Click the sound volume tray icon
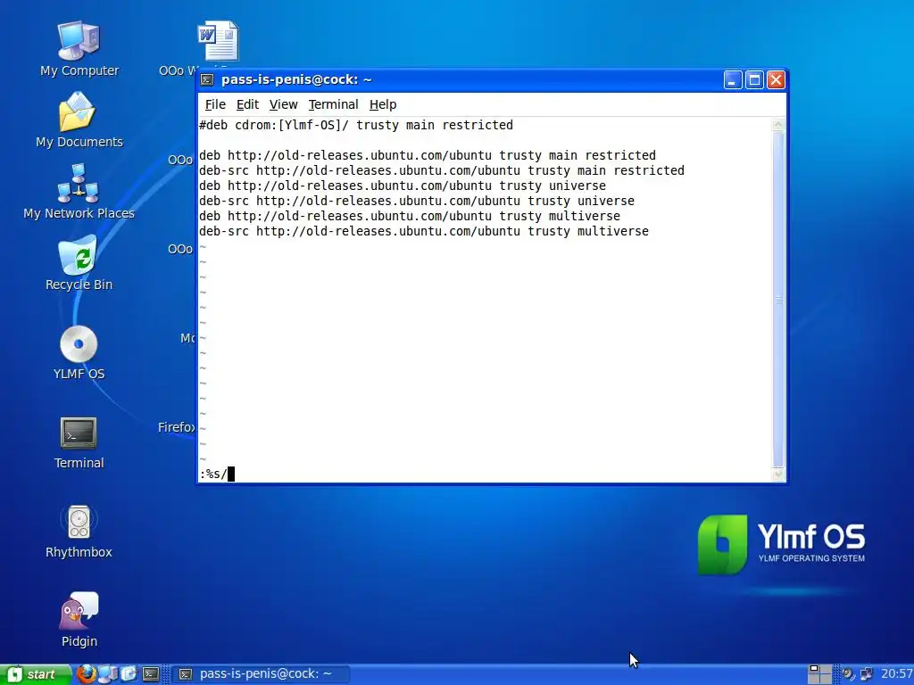The height and width of the screenshot is (685, 914). click(848, 674)
